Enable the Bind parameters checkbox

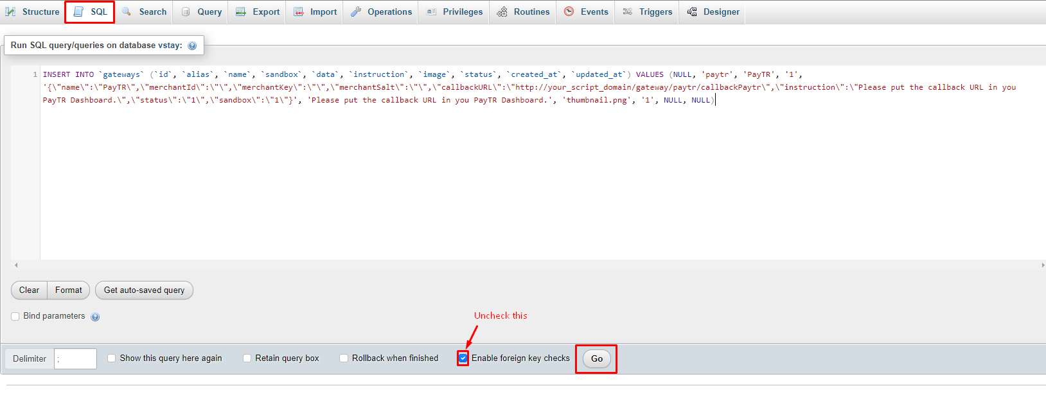tap(15, 316)
